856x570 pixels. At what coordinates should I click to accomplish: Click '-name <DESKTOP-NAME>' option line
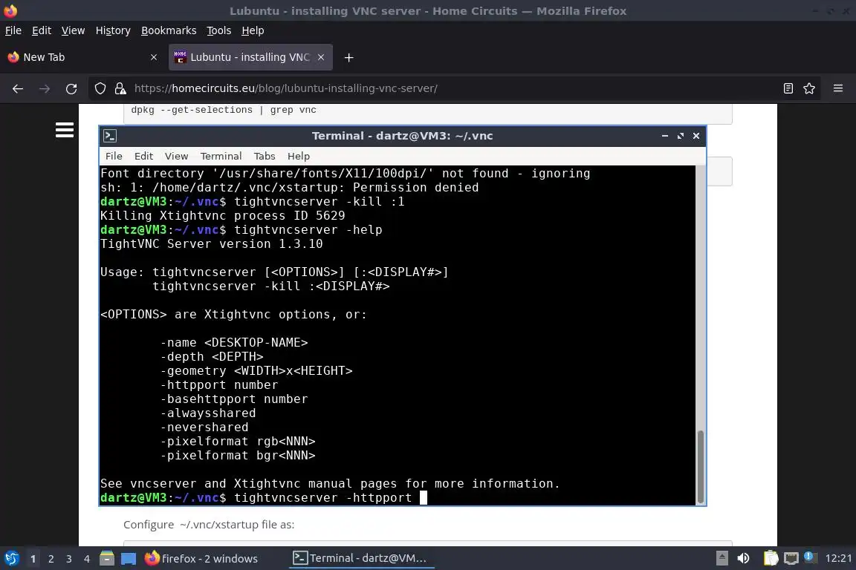[233, 343]
